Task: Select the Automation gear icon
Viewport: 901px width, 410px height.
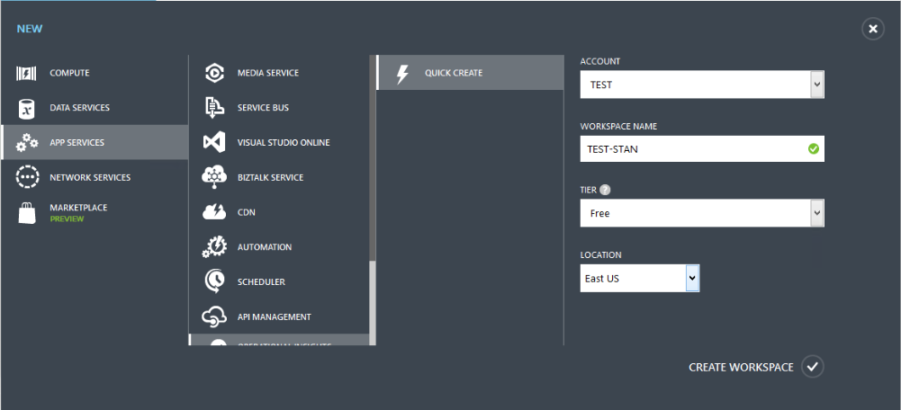Action: tap(214, 247)
